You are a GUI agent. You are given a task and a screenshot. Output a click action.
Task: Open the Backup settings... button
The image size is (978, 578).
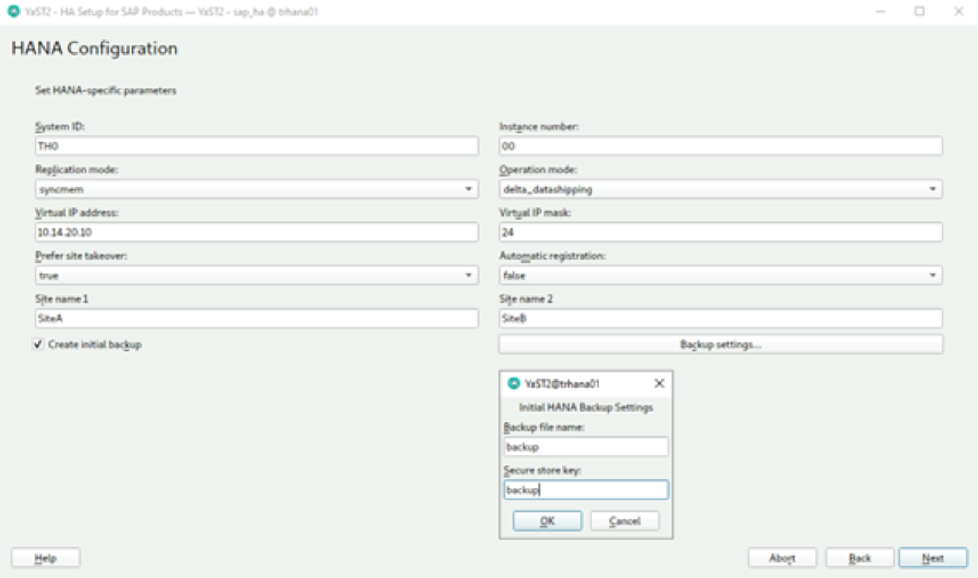click(x=721, y=344)
